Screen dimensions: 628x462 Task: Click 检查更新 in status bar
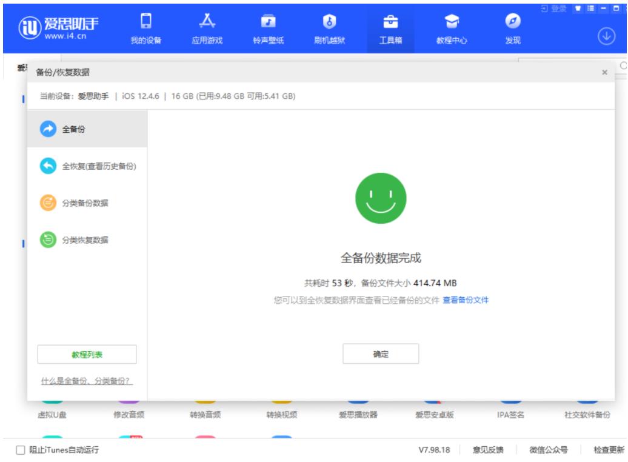pyautogui.click(x=608, y=450)
